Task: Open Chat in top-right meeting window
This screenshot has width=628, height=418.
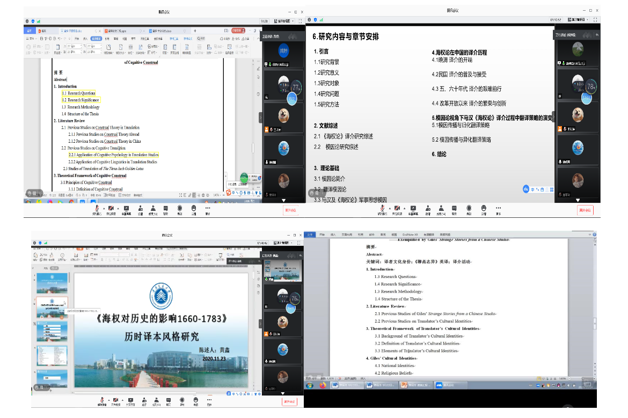Action: click(454, 210)
